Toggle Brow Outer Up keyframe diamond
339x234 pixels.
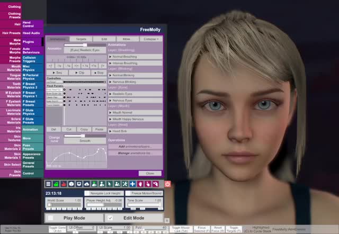(64, 93)
